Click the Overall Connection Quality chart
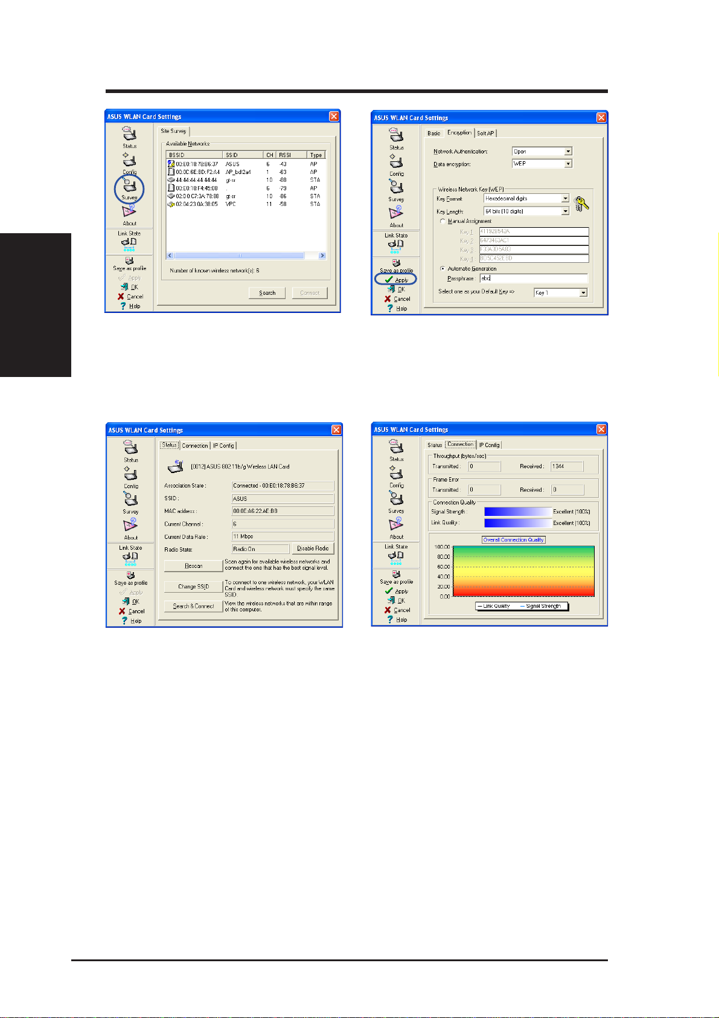 [x=523, y=571]
